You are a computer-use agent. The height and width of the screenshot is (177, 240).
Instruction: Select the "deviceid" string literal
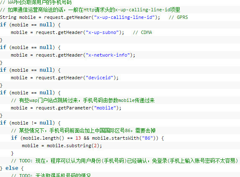(x=99, y=78)
